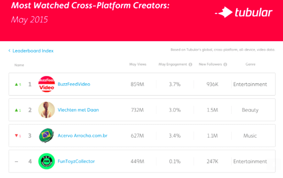Select the Acervo Arrocha Brazil flag avatar
Viewport: 283px width, 178px height.
(x=47, y=135)
